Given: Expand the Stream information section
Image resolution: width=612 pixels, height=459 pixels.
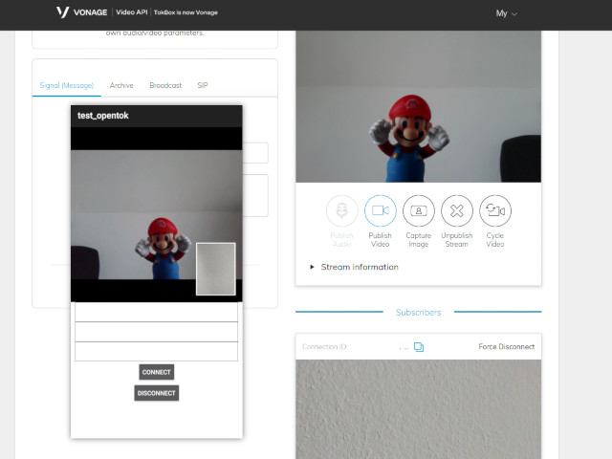Looking at the screenshot, I should [x=355, y=267].
